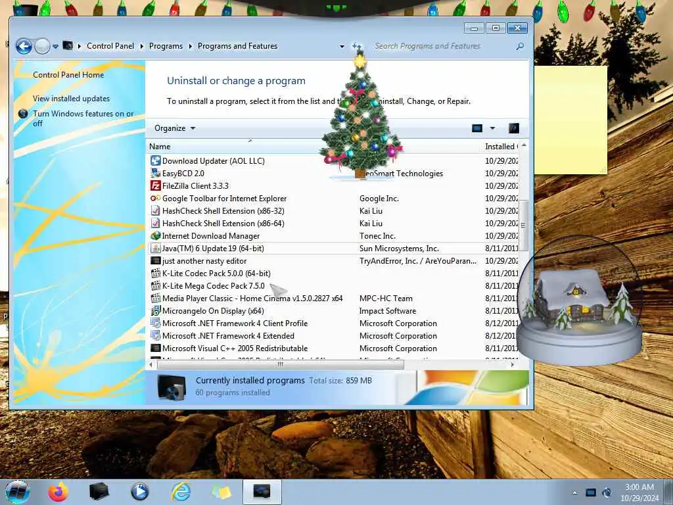
Task: Click the help icon in toolbar
Action: tap(514, 128)
